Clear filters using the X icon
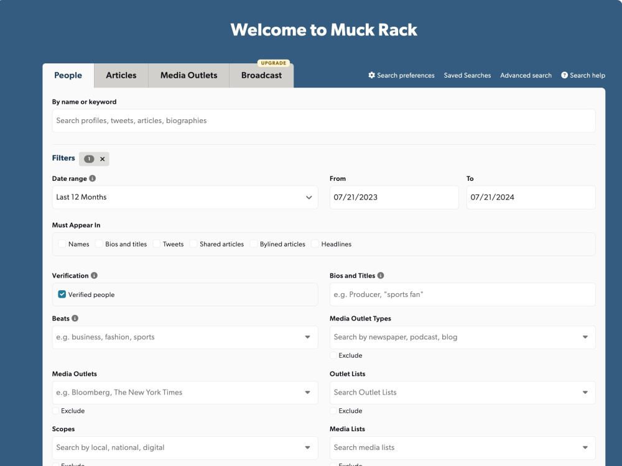This screenshot has width=622, height=466. [x=103, y=159]
